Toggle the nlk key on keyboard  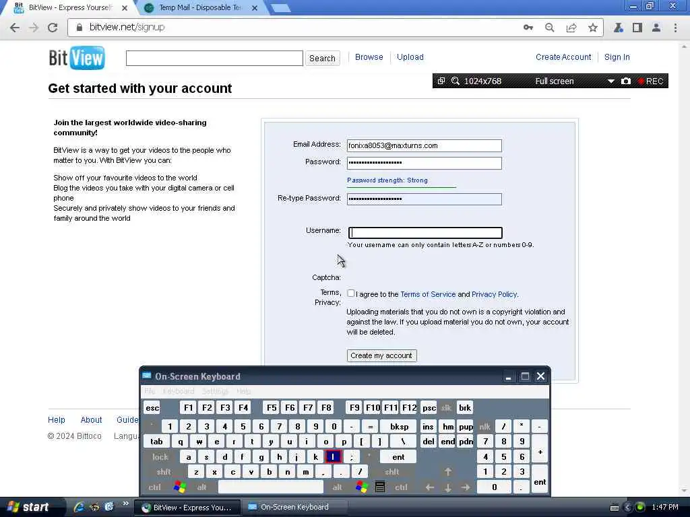[x=484, y=426]
